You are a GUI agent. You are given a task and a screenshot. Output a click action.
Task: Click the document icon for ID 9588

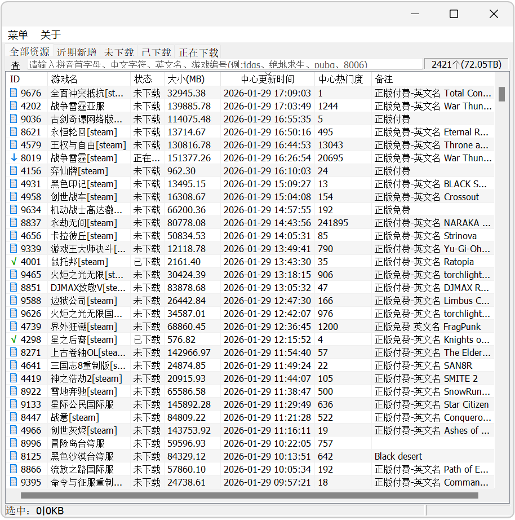(14, 301)
